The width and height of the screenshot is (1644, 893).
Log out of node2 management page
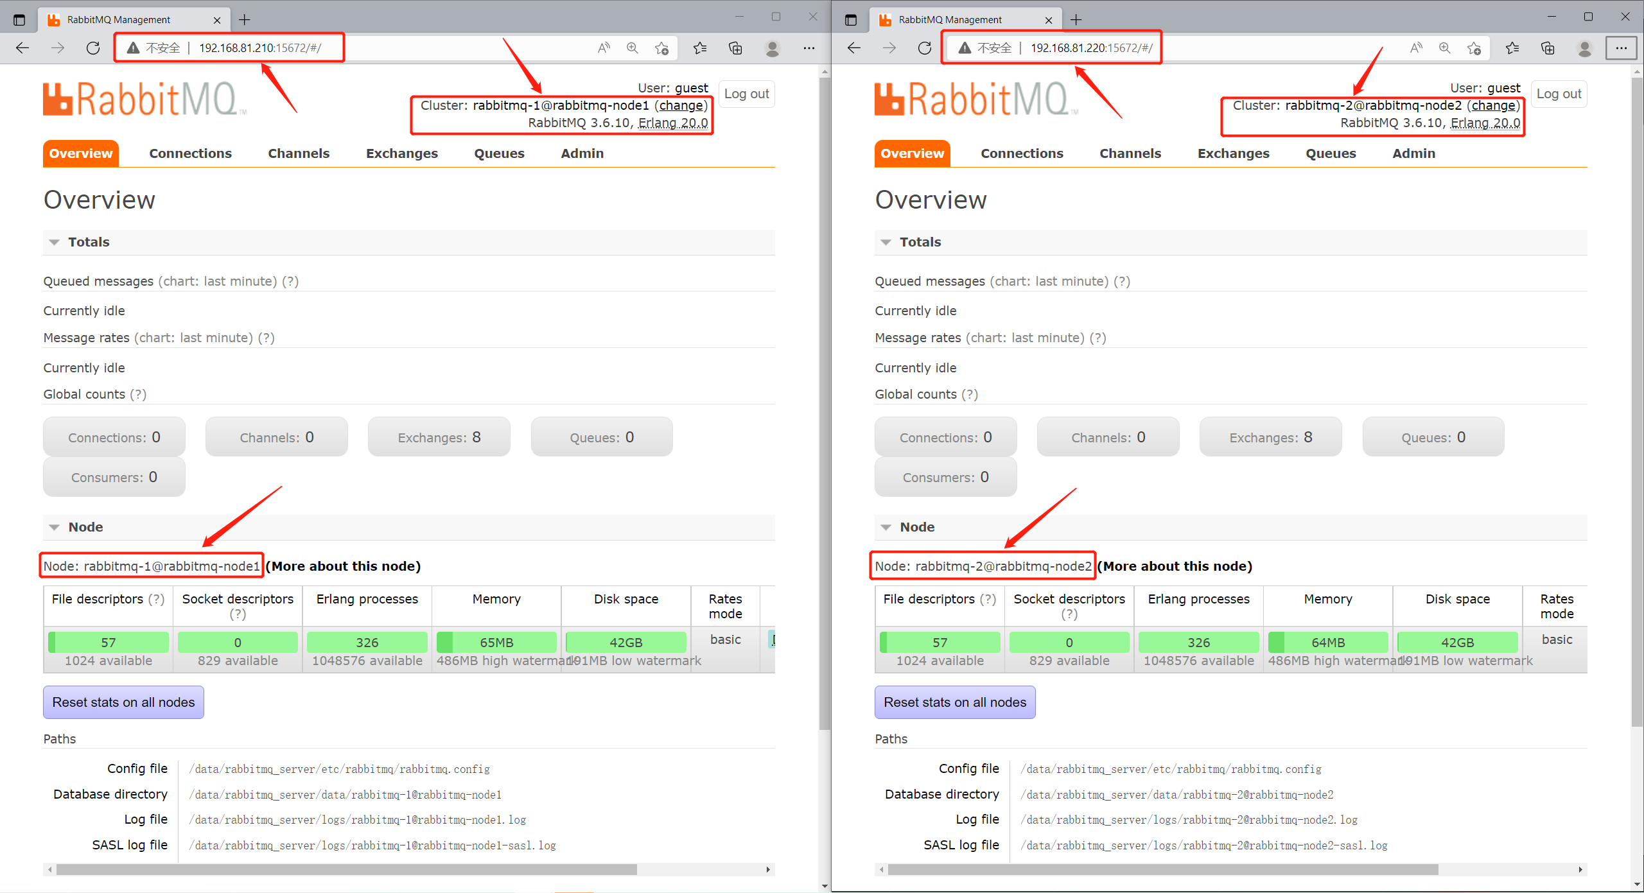coord(1559,94)
